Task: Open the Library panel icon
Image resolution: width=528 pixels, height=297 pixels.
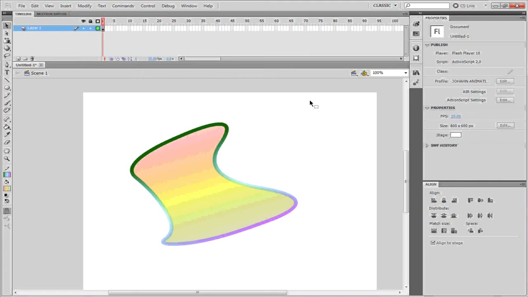Action: [x=416, y=73]
